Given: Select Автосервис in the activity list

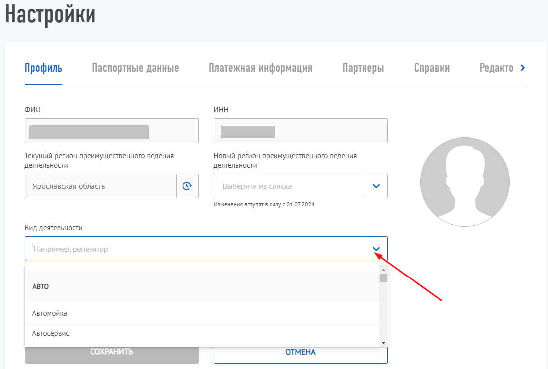Looking at the screenshot, I should pyautogui.click(x=51, y=333).
